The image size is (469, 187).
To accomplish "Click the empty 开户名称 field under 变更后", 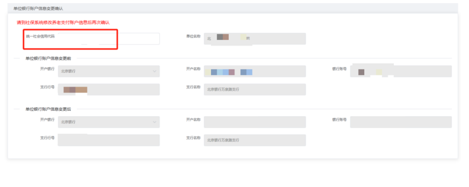I will (x=255, y=122).
